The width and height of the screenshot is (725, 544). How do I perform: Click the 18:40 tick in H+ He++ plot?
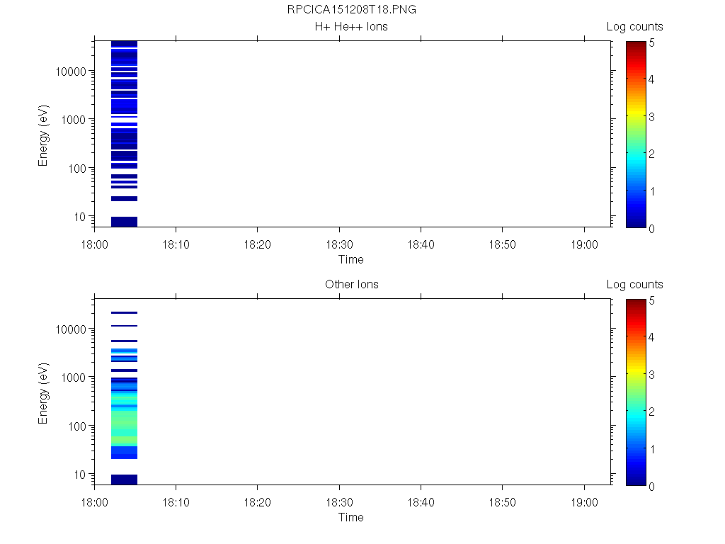click(421, 244)
